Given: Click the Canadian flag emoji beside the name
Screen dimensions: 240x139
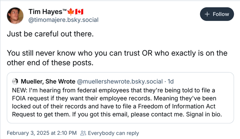Looking at the screenshot, I should click(79, 12).
